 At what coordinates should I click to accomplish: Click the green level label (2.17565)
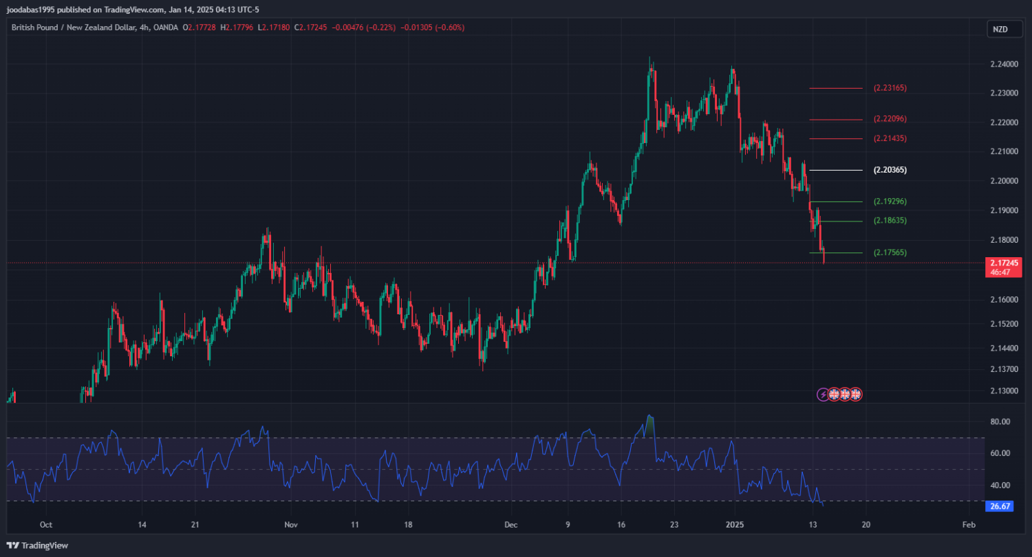click(890, 252)
